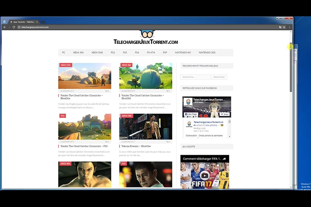Click the PS3 tag on Yonder post
The height and width of the screenshot is (207, 311).
point(63,116)
